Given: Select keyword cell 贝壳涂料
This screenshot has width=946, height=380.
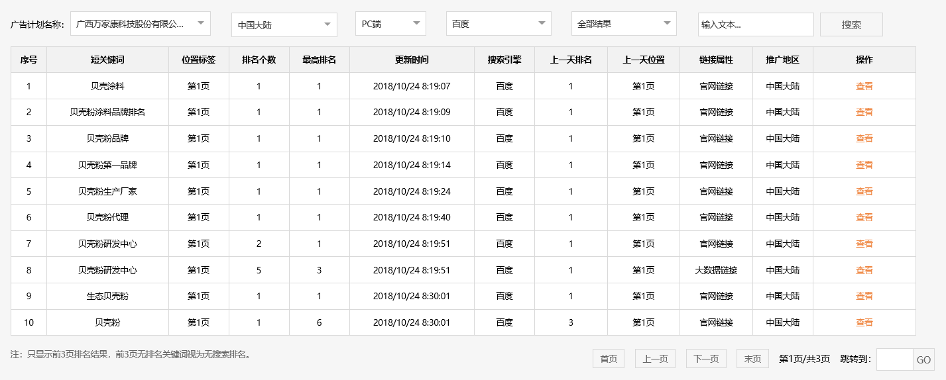Looking at the screenshot, I should coord(107,86).
